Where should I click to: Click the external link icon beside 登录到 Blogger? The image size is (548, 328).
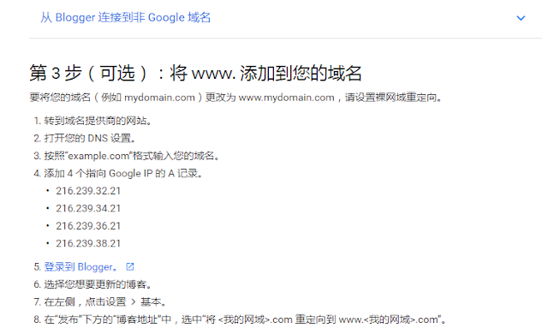coord(130,267)
